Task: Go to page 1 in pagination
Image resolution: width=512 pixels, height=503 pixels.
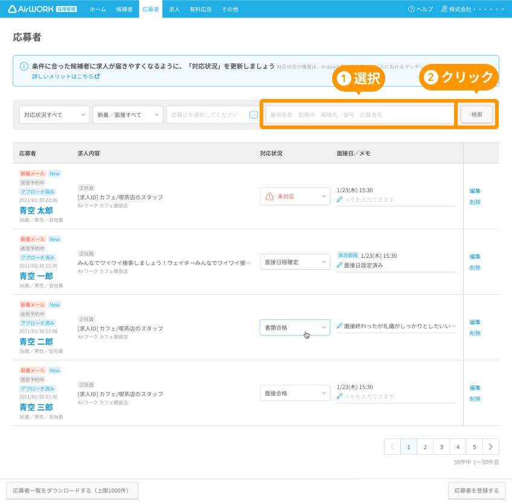Action: coord(409,446)
